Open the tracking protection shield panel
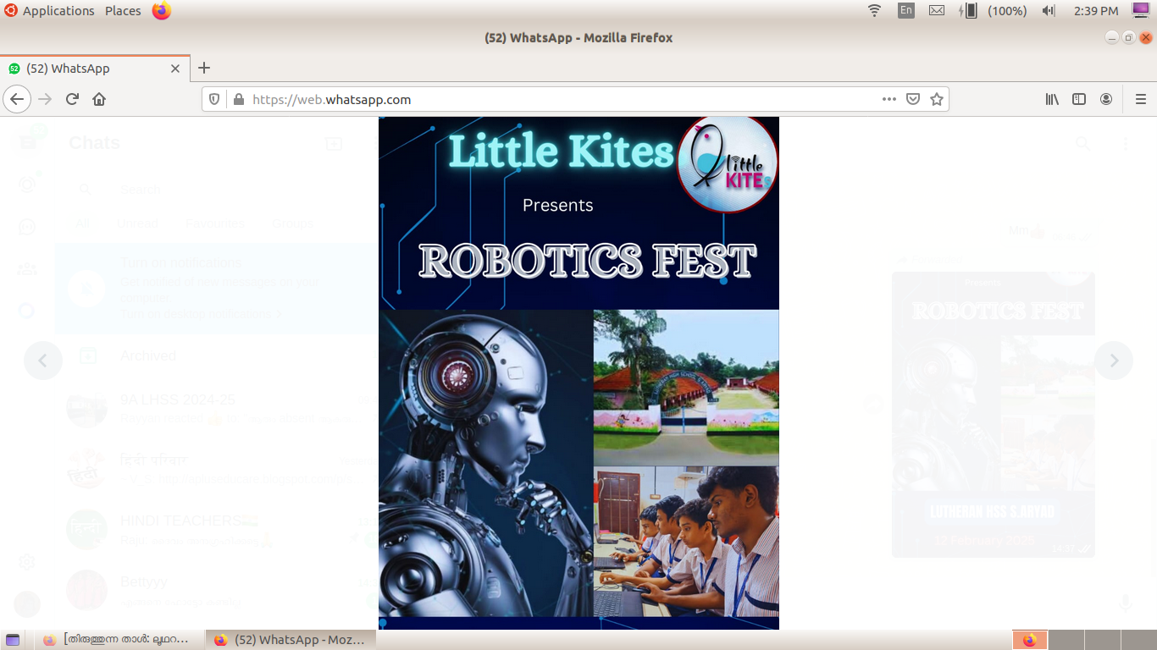Screen dimensions: 1157x650 coord(215,99)
